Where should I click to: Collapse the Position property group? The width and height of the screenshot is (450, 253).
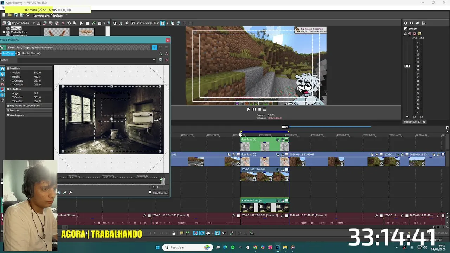(8, 69)
